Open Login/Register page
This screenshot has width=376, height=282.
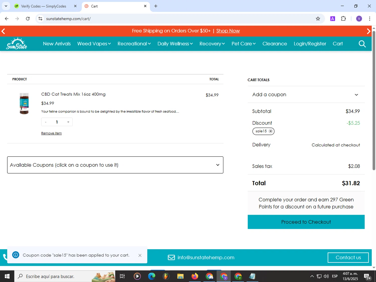tap(310, 44)
